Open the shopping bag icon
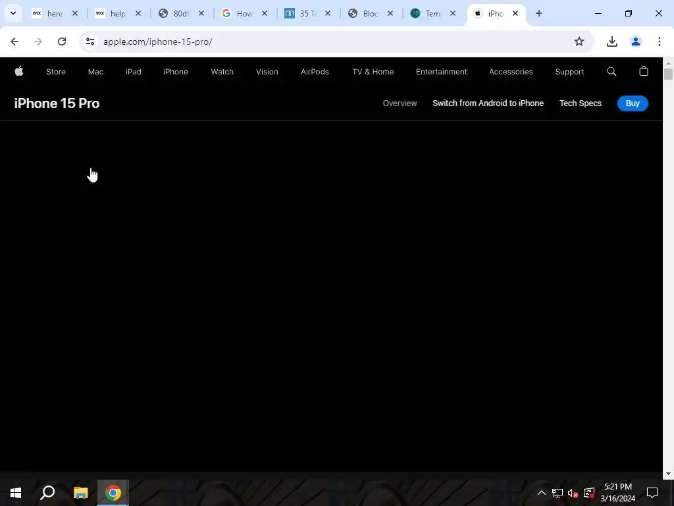 point(644,71)
